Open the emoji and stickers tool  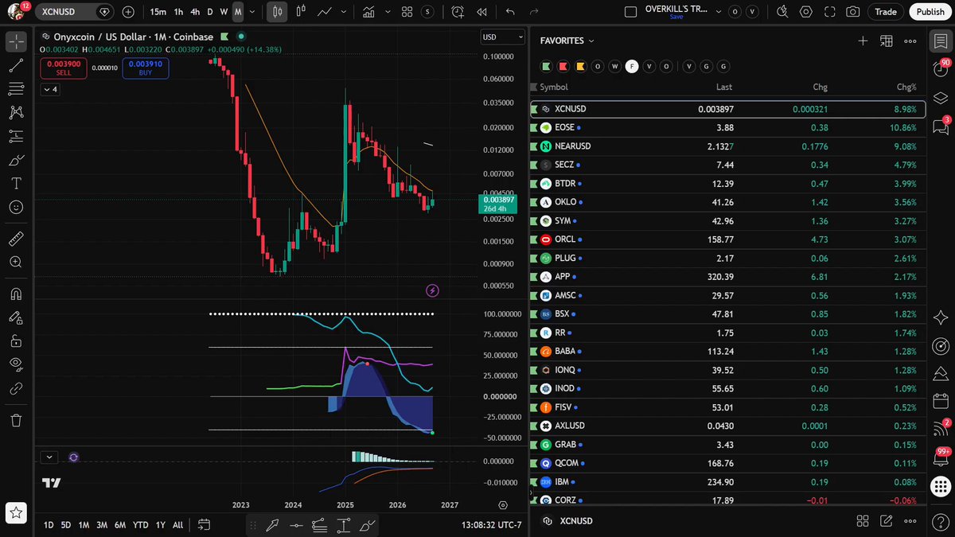(16, 207)
